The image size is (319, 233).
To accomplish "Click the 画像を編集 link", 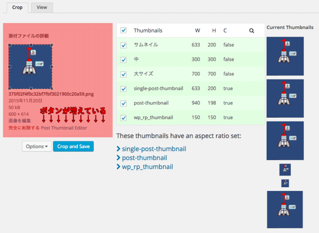I will coord(20,121).
